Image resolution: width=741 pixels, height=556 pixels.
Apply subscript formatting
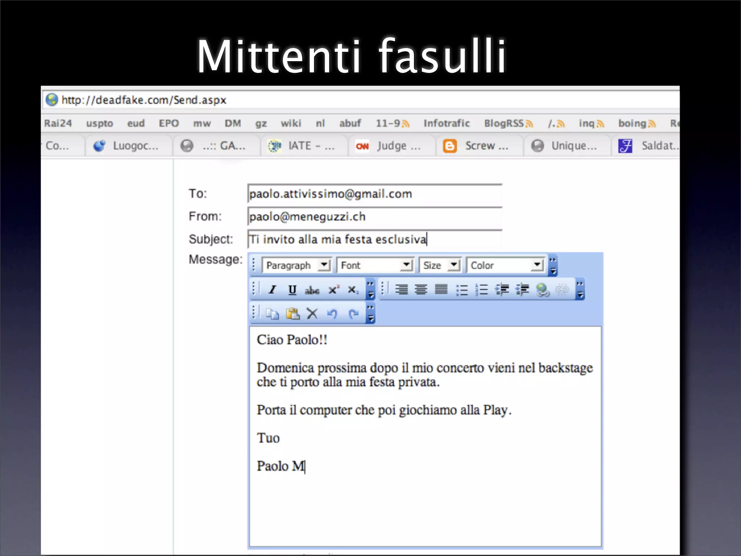353,290
